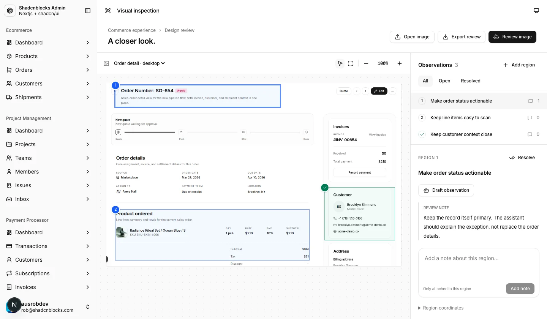This screenshot has height=319, width=547.
Task: Click the Subscriptions loop icon
Action: click(x=9, y=273)
